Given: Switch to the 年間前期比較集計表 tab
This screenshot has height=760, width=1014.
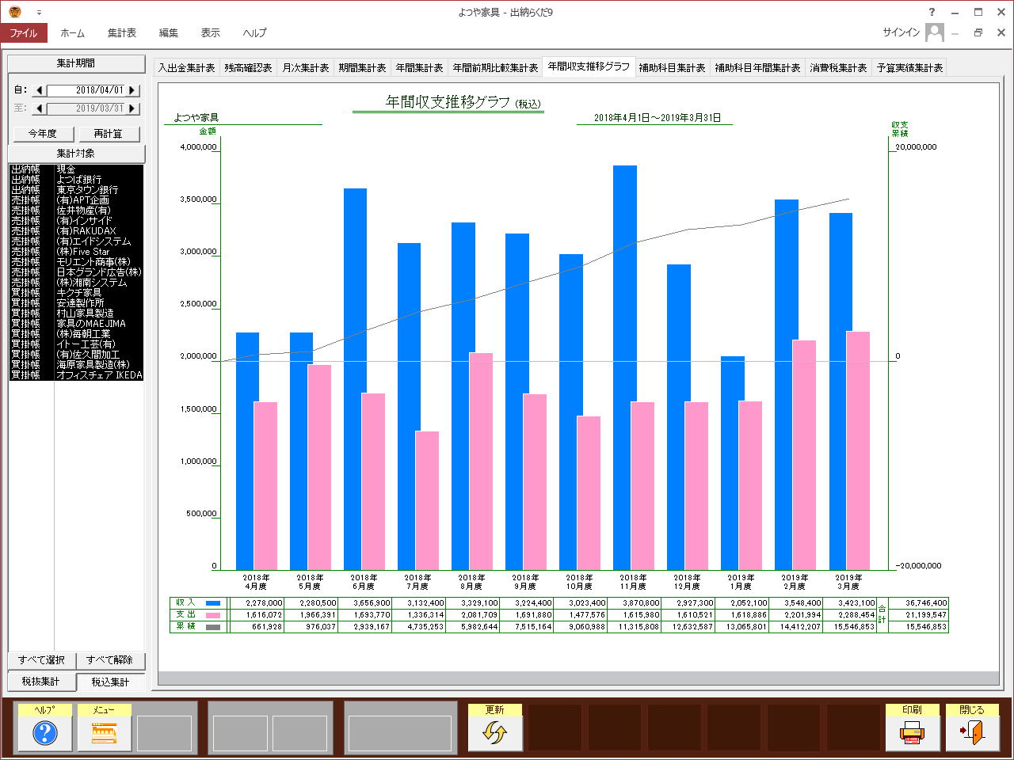Looking at the screenshot, I should point(495,68).
